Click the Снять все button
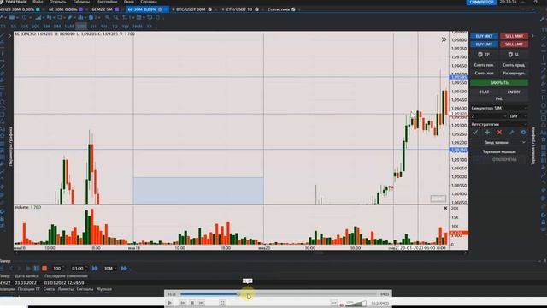Image resolution: width=547 pixels, height=308 pixels. (x=484, y=74)
